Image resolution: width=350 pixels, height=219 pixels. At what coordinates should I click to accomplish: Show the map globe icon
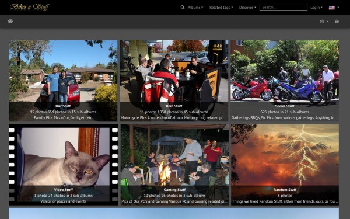coord(337,22)
